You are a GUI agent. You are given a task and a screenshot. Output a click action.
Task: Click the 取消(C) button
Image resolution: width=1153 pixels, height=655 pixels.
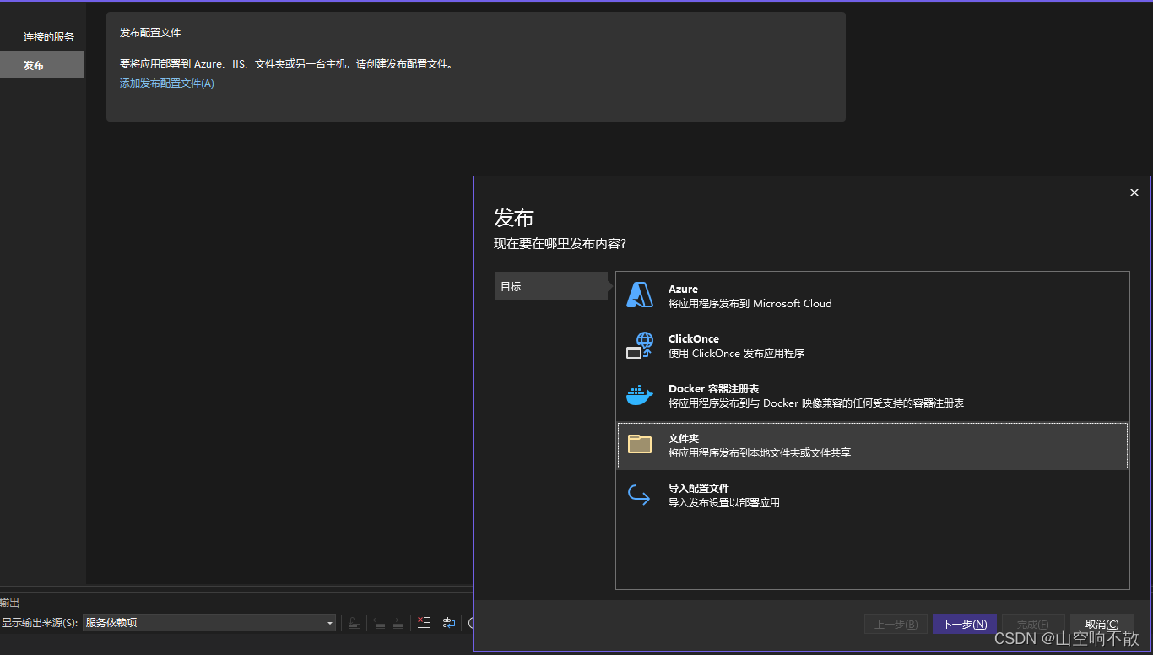[1102, 625]
